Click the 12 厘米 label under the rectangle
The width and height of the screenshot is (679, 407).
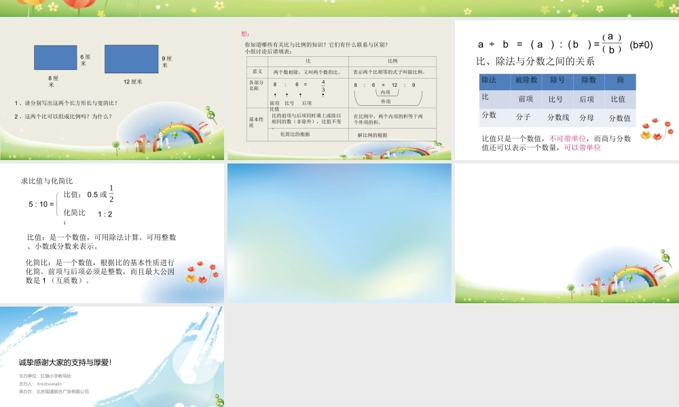tap(132, 82)
